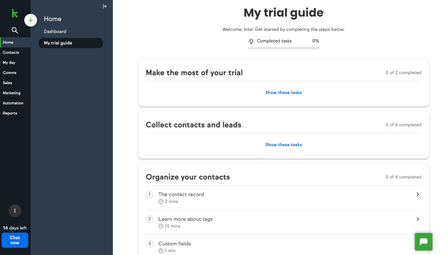The height and width of the screenshot is (255, 448).
Task: Select My trial guide in the menu
Action: click(x=58, y=43)
